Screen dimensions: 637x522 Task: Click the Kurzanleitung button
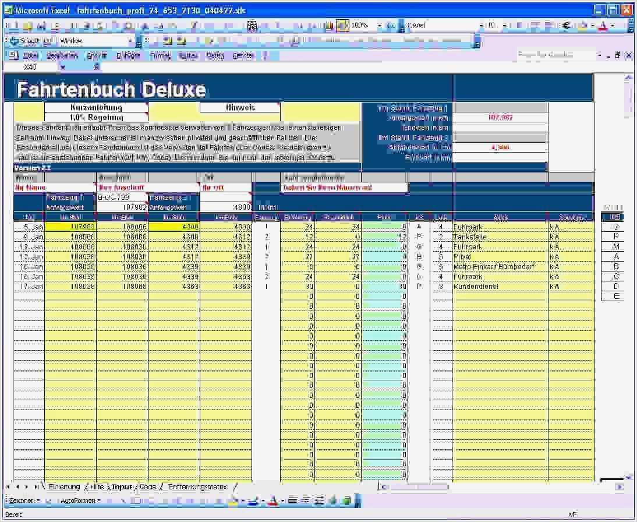96,108
